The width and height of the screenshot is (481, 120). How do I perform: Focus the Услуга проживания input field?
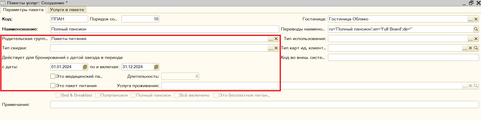[x=312, y=86]
